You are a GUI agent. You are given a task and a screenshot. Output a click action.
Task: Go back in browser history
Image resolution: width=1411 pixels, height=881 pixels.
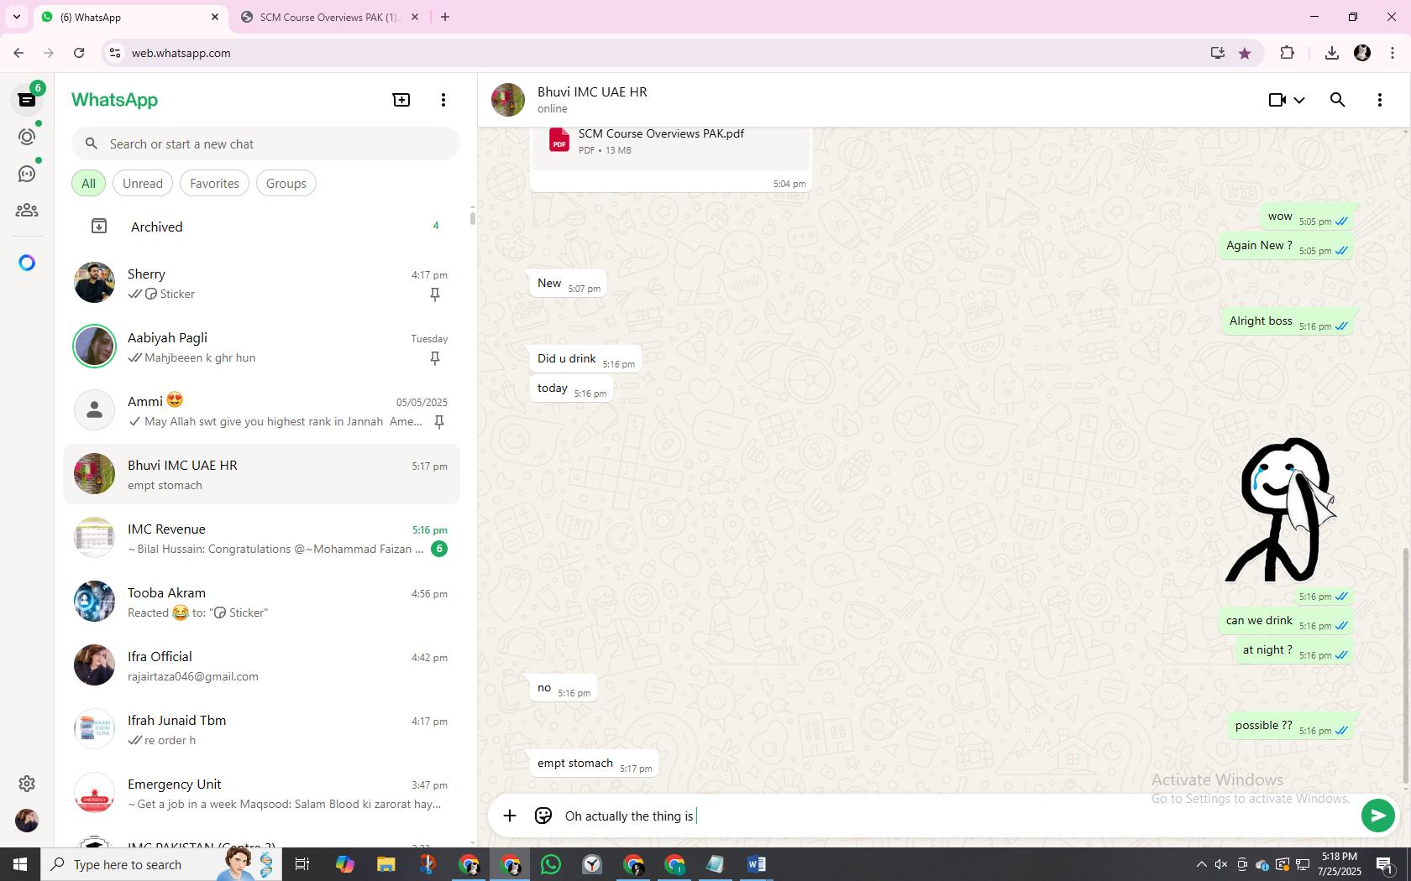pos(18,53)
